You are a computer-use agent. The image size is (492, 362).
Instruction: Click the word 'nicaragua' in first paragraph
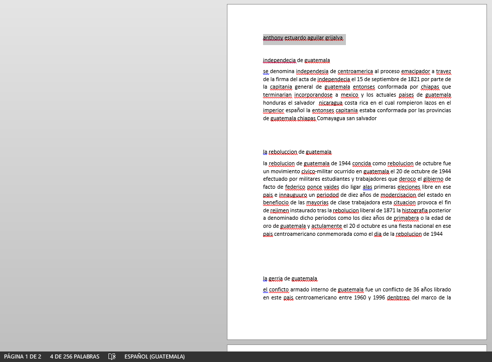330,103
